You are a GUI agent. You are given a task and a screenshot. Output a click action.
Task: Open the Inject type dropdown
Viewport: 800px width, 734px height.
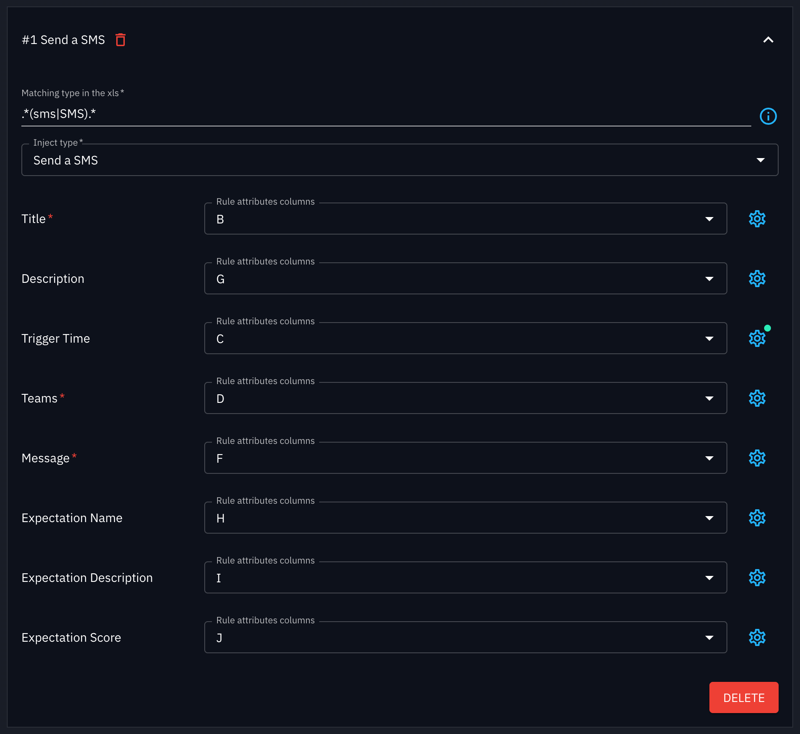click(x=761, y=160)
